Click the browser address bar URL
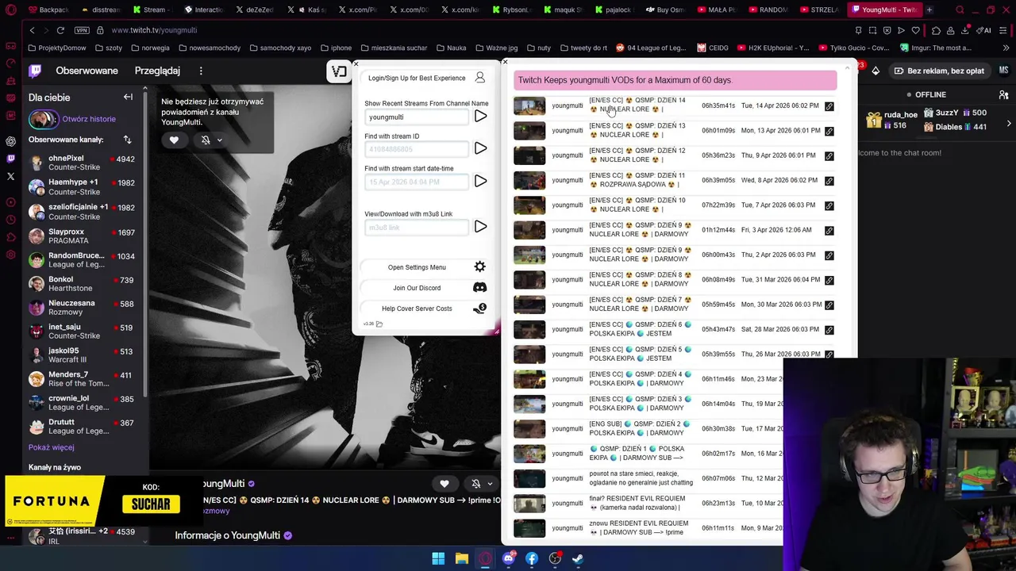 (x=154, y=30)
